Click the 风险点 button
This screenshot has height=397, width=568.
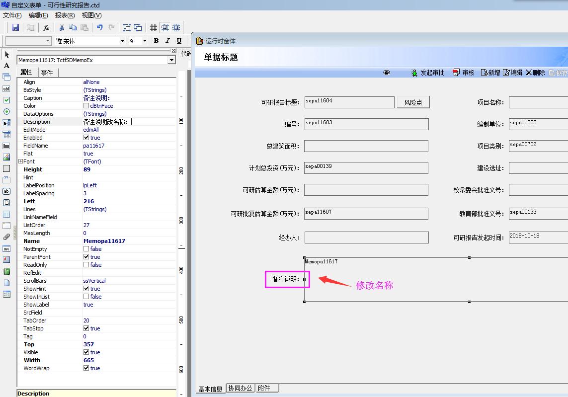point(413,102)
